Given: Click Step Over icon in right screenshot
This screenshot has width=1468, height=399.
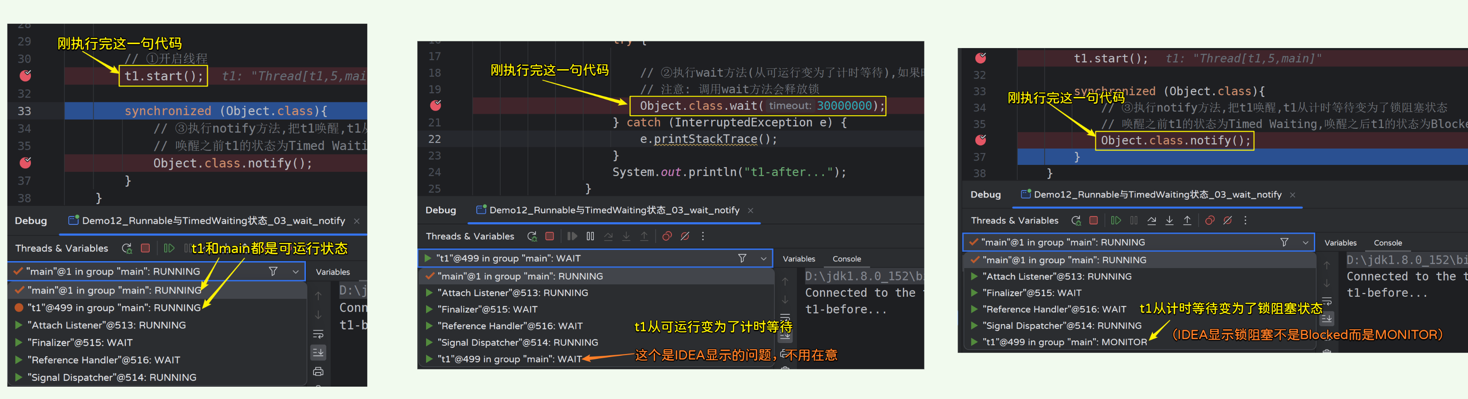Looking at the screenshot, I should [x=1152, y=220].
